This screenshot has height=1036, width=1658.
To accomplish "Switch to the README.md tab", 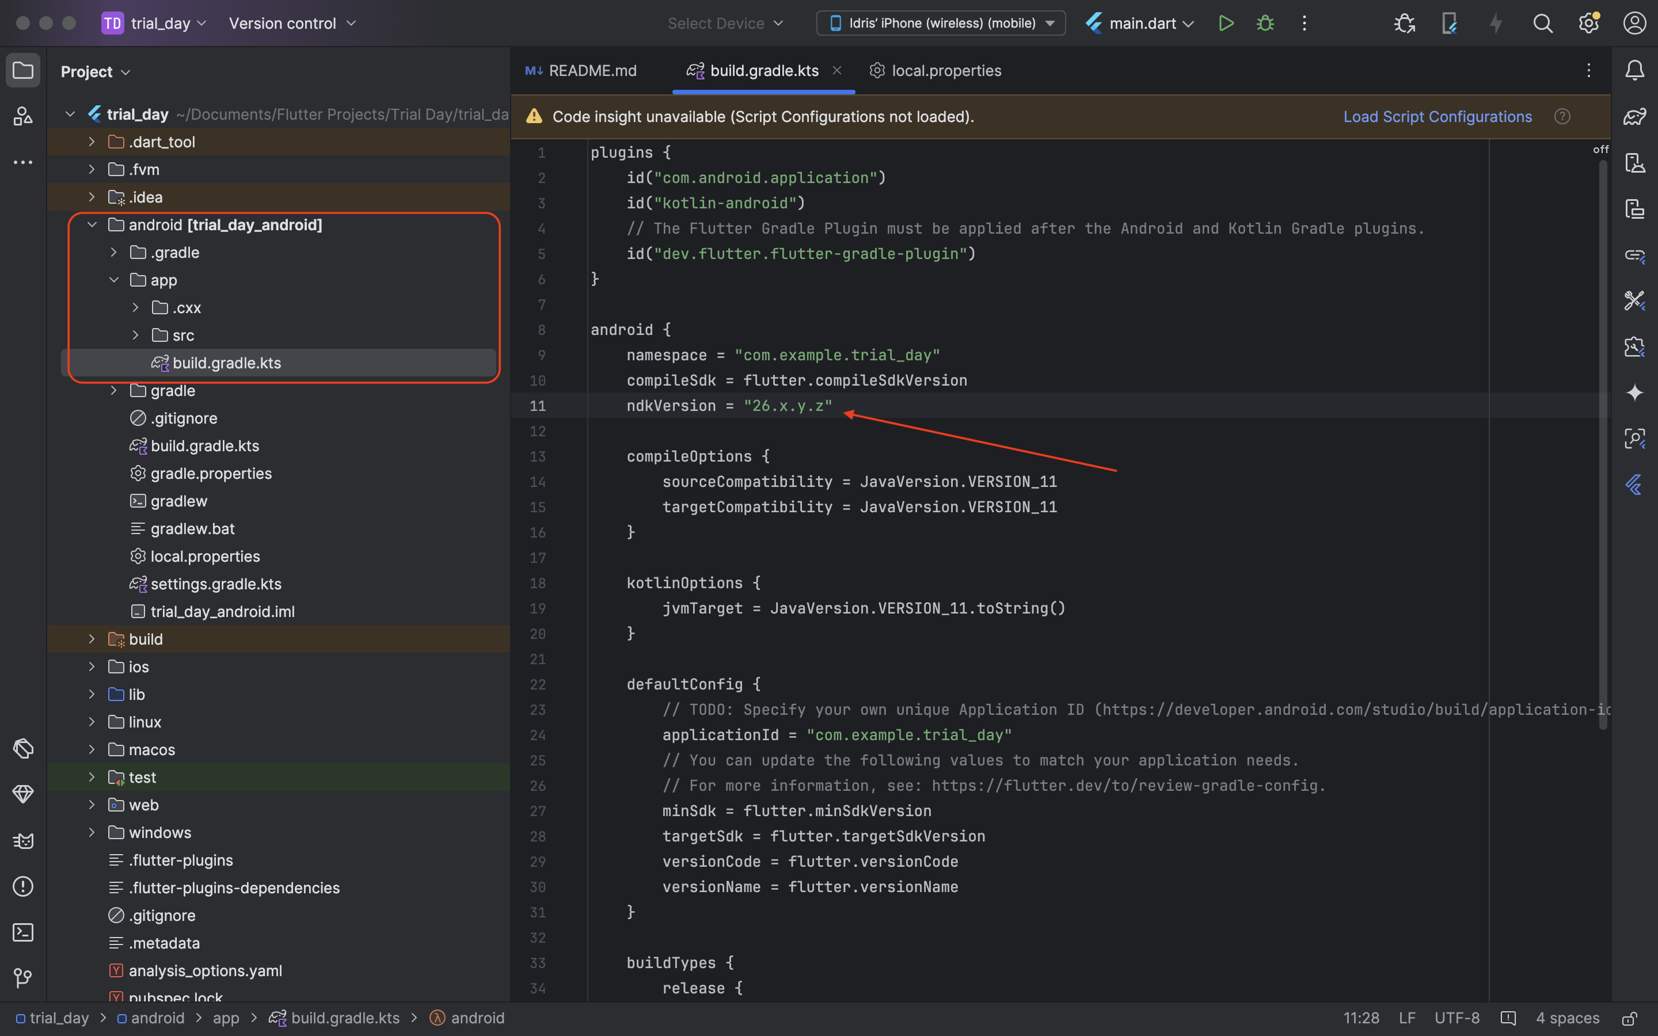I will pos(581,71).
